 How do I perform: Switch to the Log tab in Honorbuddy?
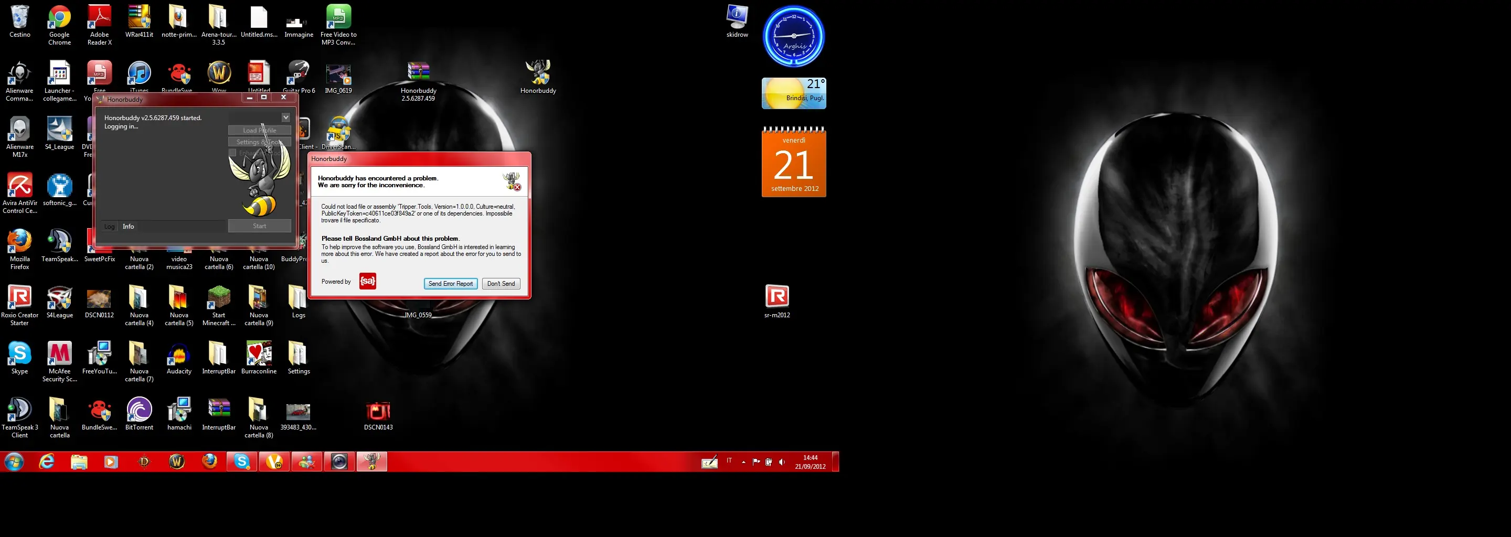pos(110,227)
